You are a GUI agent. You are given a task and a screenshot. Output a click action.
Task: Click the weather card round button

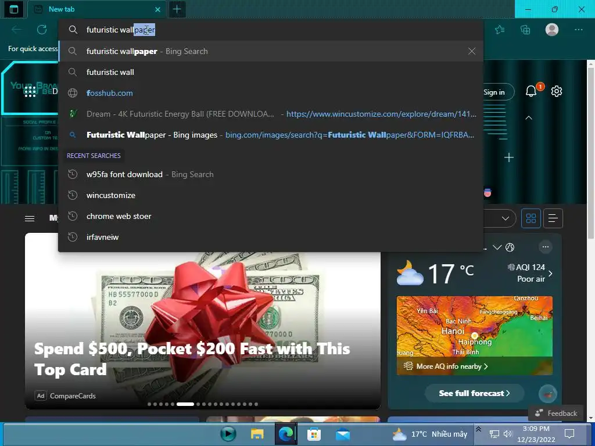tap(547, 394)
